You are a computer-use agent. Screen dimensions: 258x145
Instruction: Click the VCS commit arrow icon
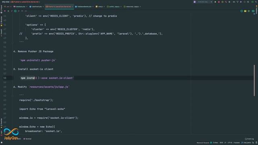[241, 2]
